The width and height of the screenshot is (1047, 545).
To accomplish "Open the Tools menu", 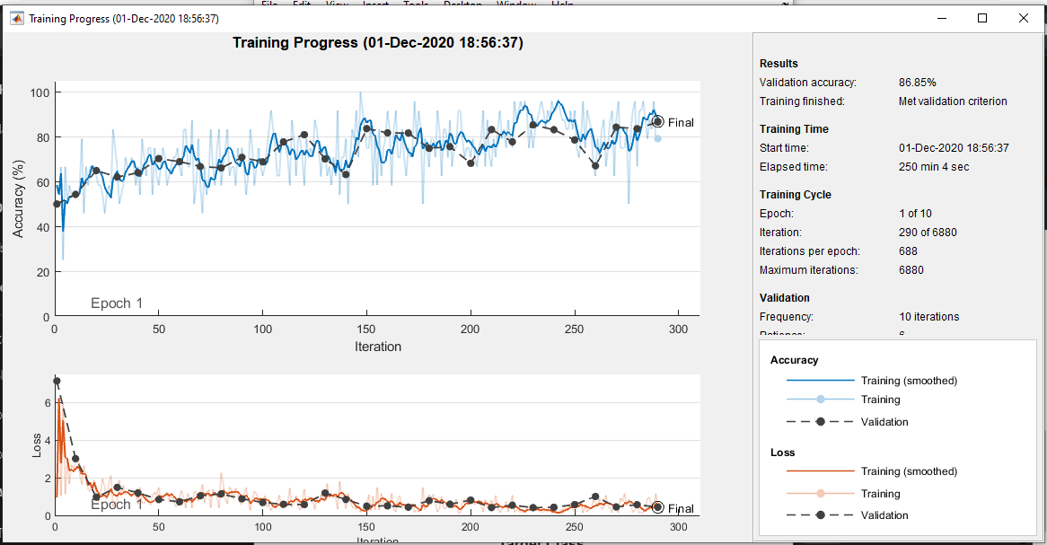I will point(416,4).
